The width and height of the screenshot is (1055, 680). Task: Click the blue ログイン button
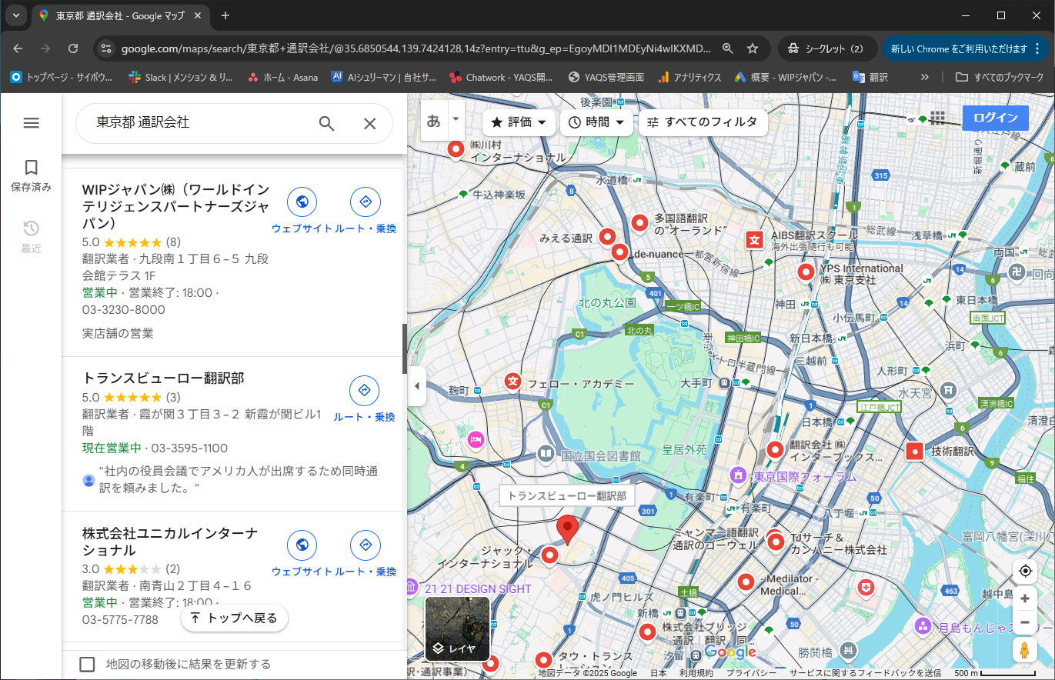coord(995,118)
